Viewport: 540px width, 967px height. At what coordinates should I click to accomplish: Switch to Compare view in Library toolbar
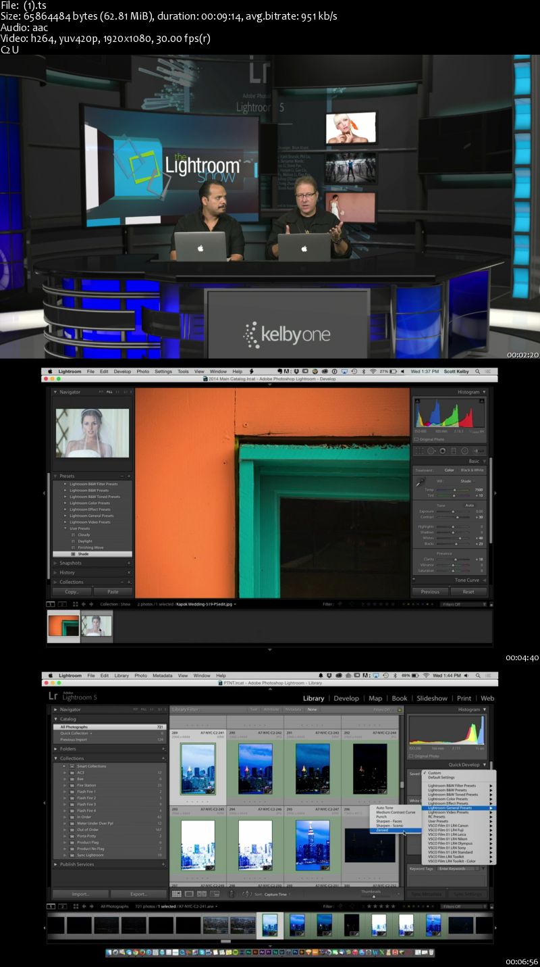click(201, 894)
